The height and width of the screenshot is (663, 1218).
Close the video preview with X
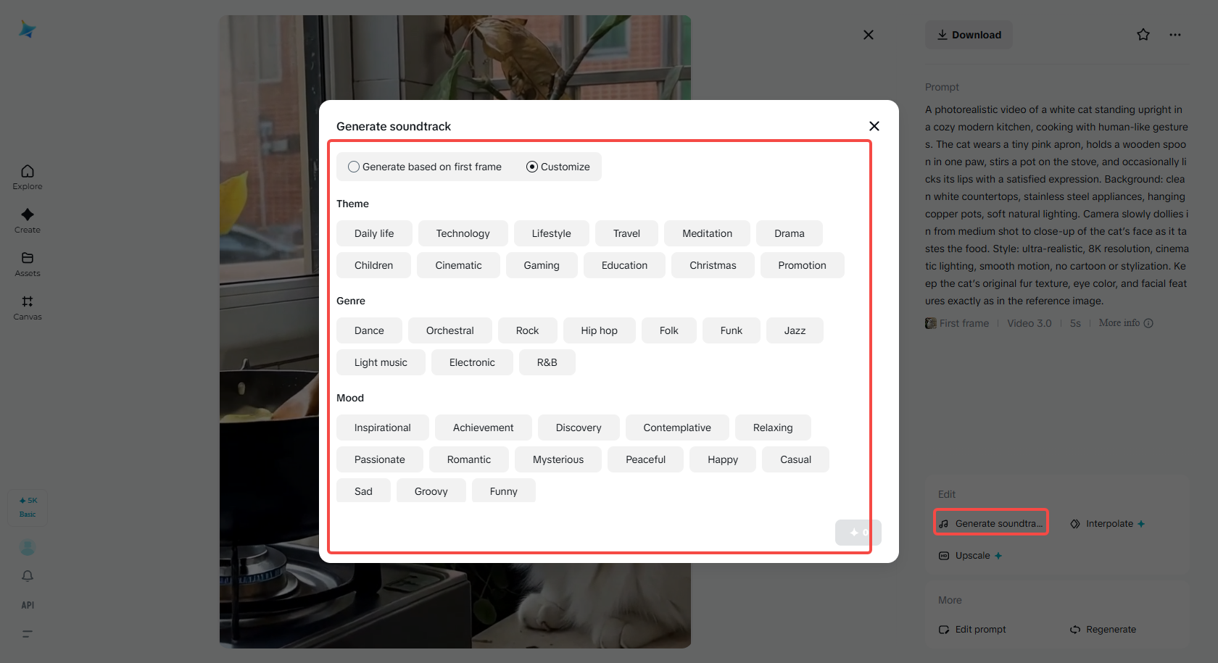pyautogui.click(x=869, y=35)
